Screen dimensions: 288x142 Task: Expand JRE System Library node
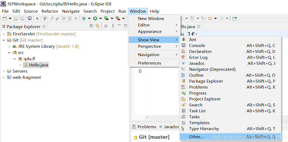tap(9, 46)
